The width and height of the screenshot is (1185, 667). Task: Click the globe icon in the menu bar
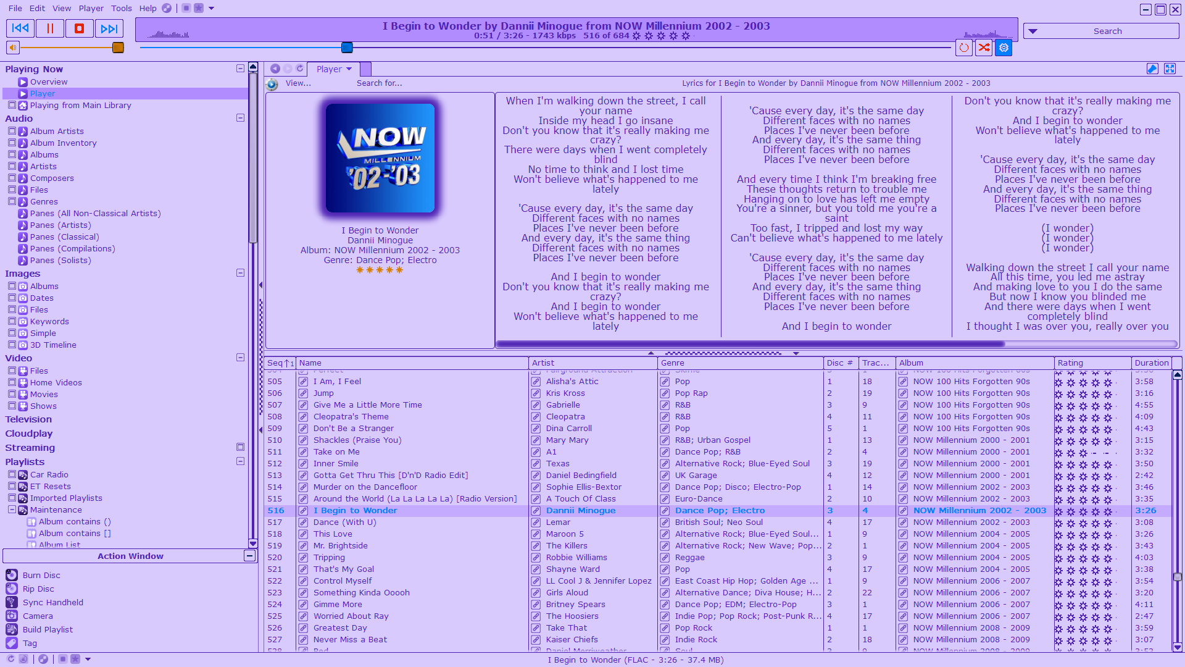coord(167,8)
